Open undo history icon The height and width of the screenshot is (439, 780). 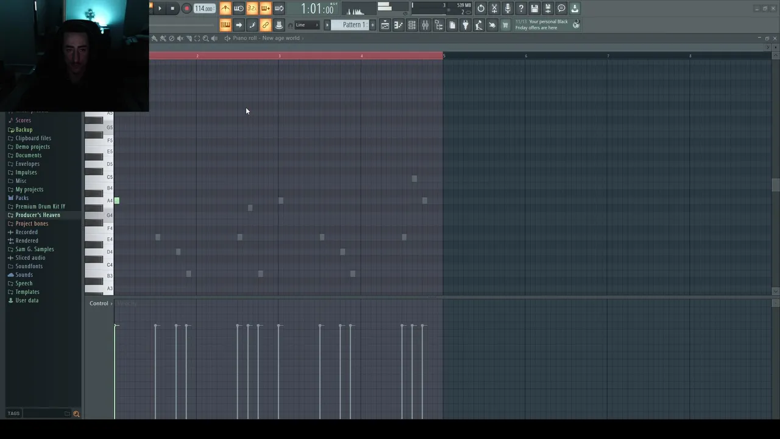480,9
